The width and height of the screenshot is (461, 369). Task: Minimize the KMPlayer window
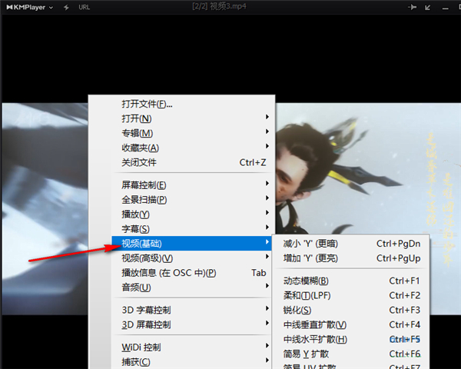click(x=446, y=8)
